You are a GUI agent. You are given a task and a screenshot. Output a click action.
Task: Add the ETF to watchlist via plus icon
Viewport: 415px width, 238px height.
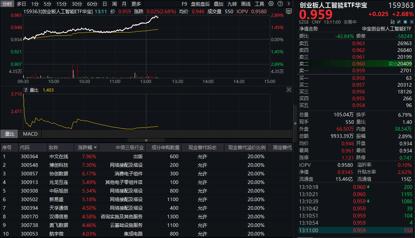click(412, 22)
